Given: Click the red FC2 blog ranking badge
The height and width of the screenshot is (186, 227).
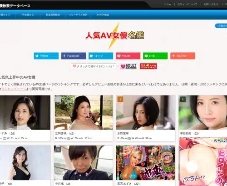Looking at the screenshot, I should click(148, 66).
